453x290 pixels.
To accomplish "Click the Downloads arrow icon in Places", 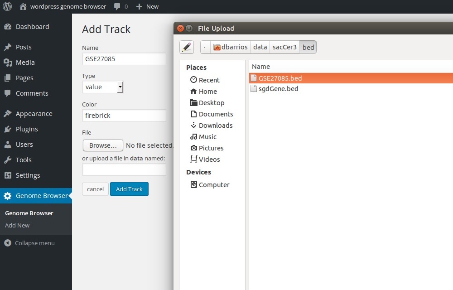I will click(x=193, y=125).
